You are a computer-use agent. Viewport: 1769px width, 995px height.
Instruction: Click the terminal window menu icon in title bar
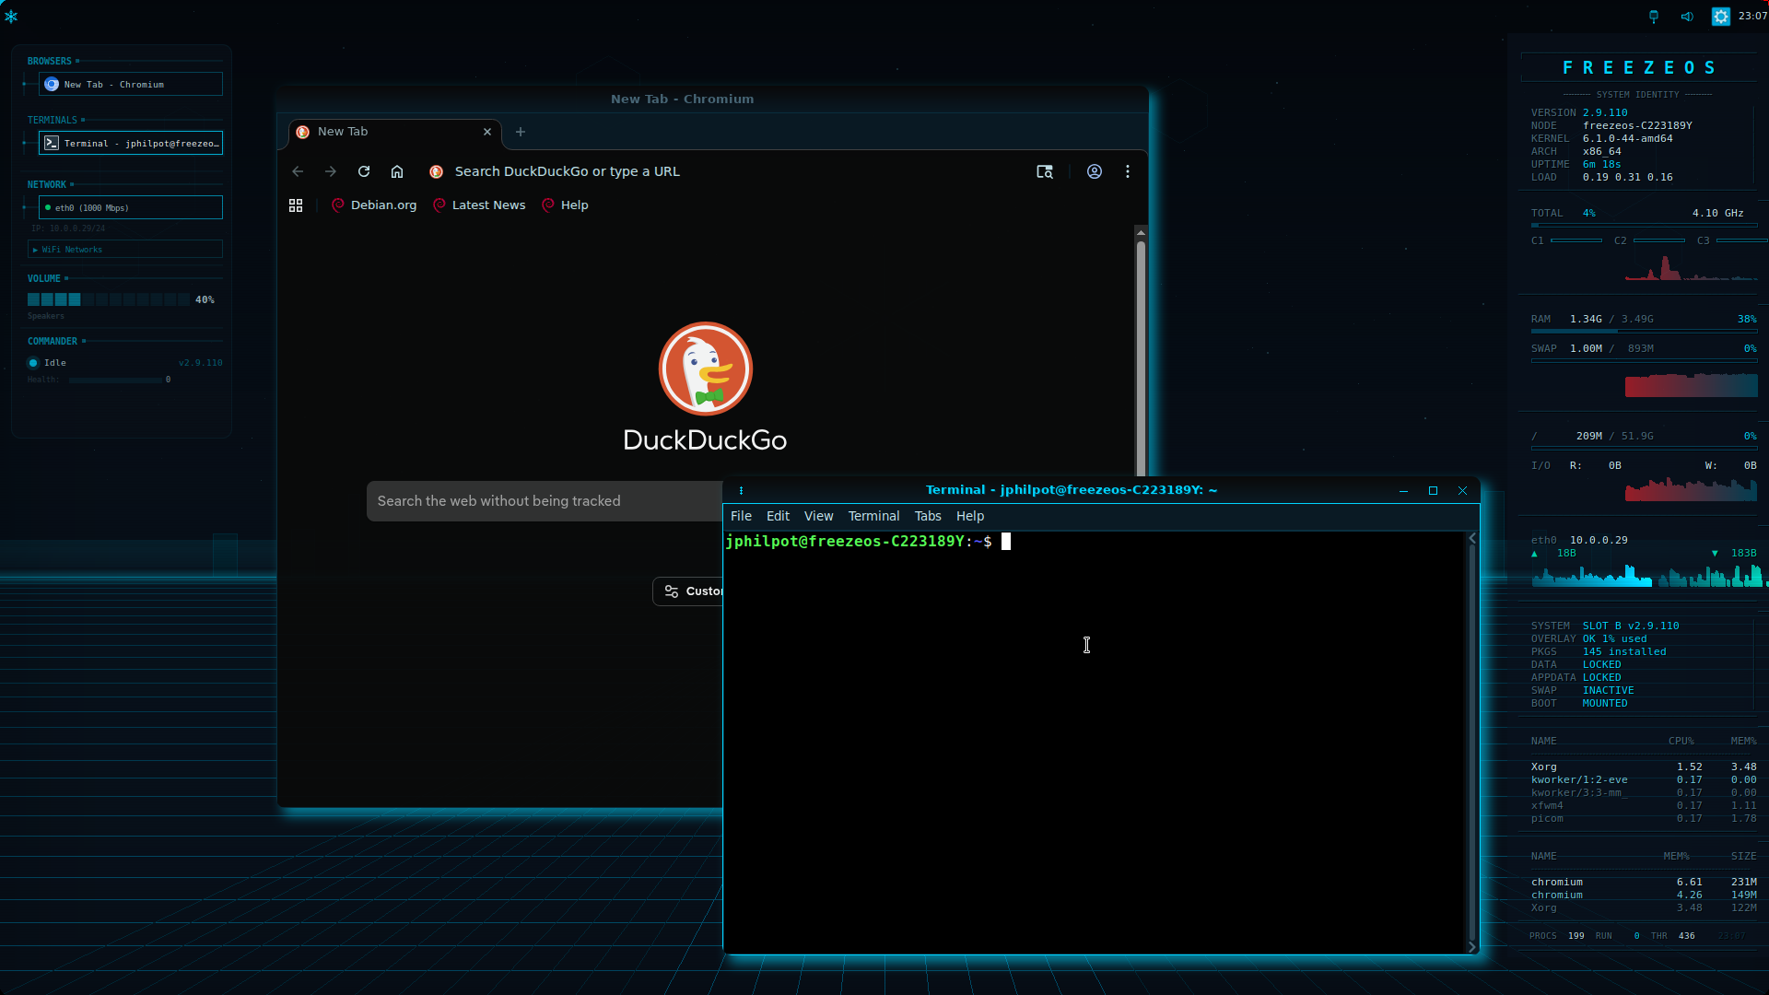pyautogui.click(x=741, y=490)
